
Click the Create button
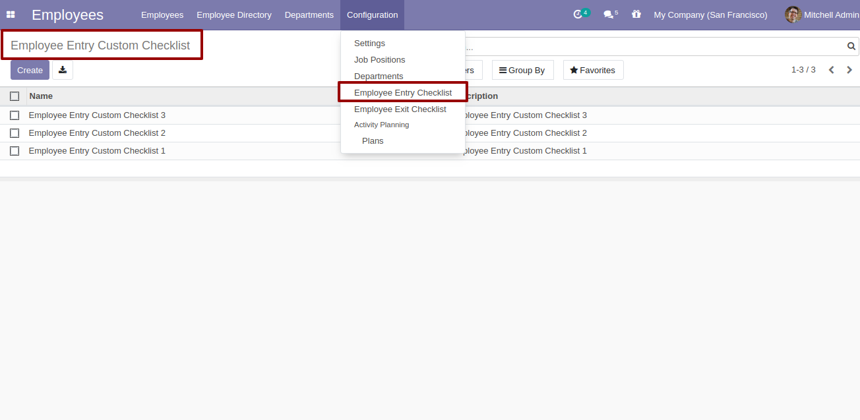pos(30,70)
